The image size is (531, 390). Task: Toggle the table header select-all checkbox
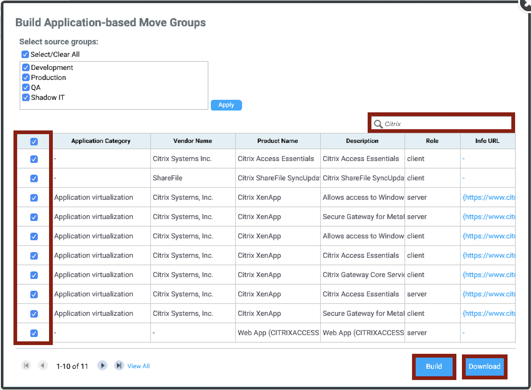34,142
